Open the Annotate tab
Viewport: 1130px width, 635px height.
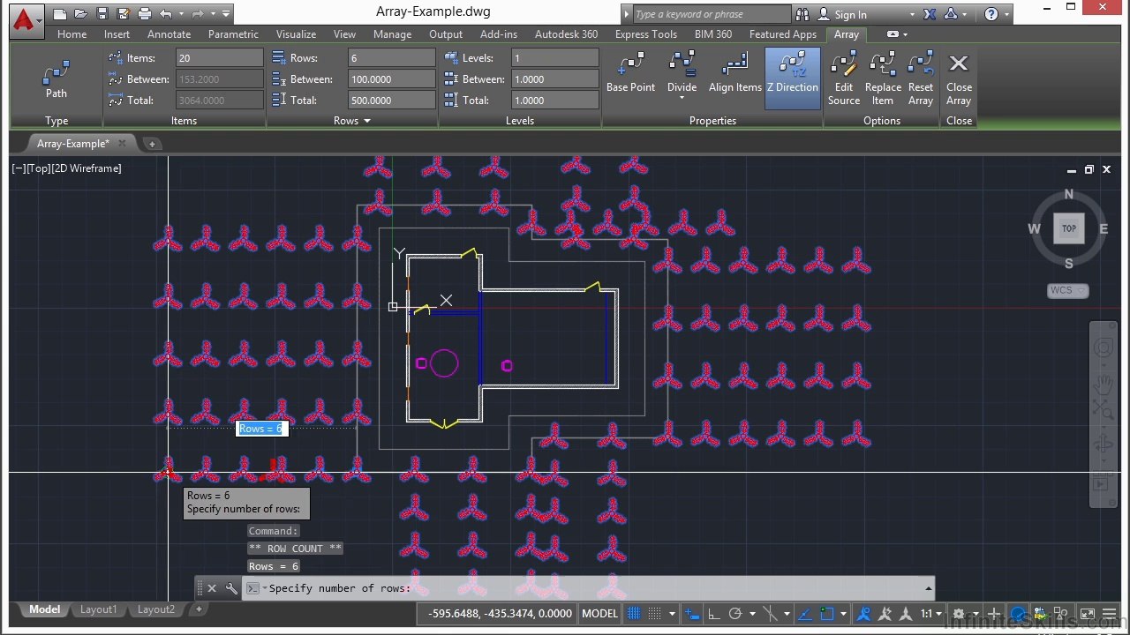169,34
